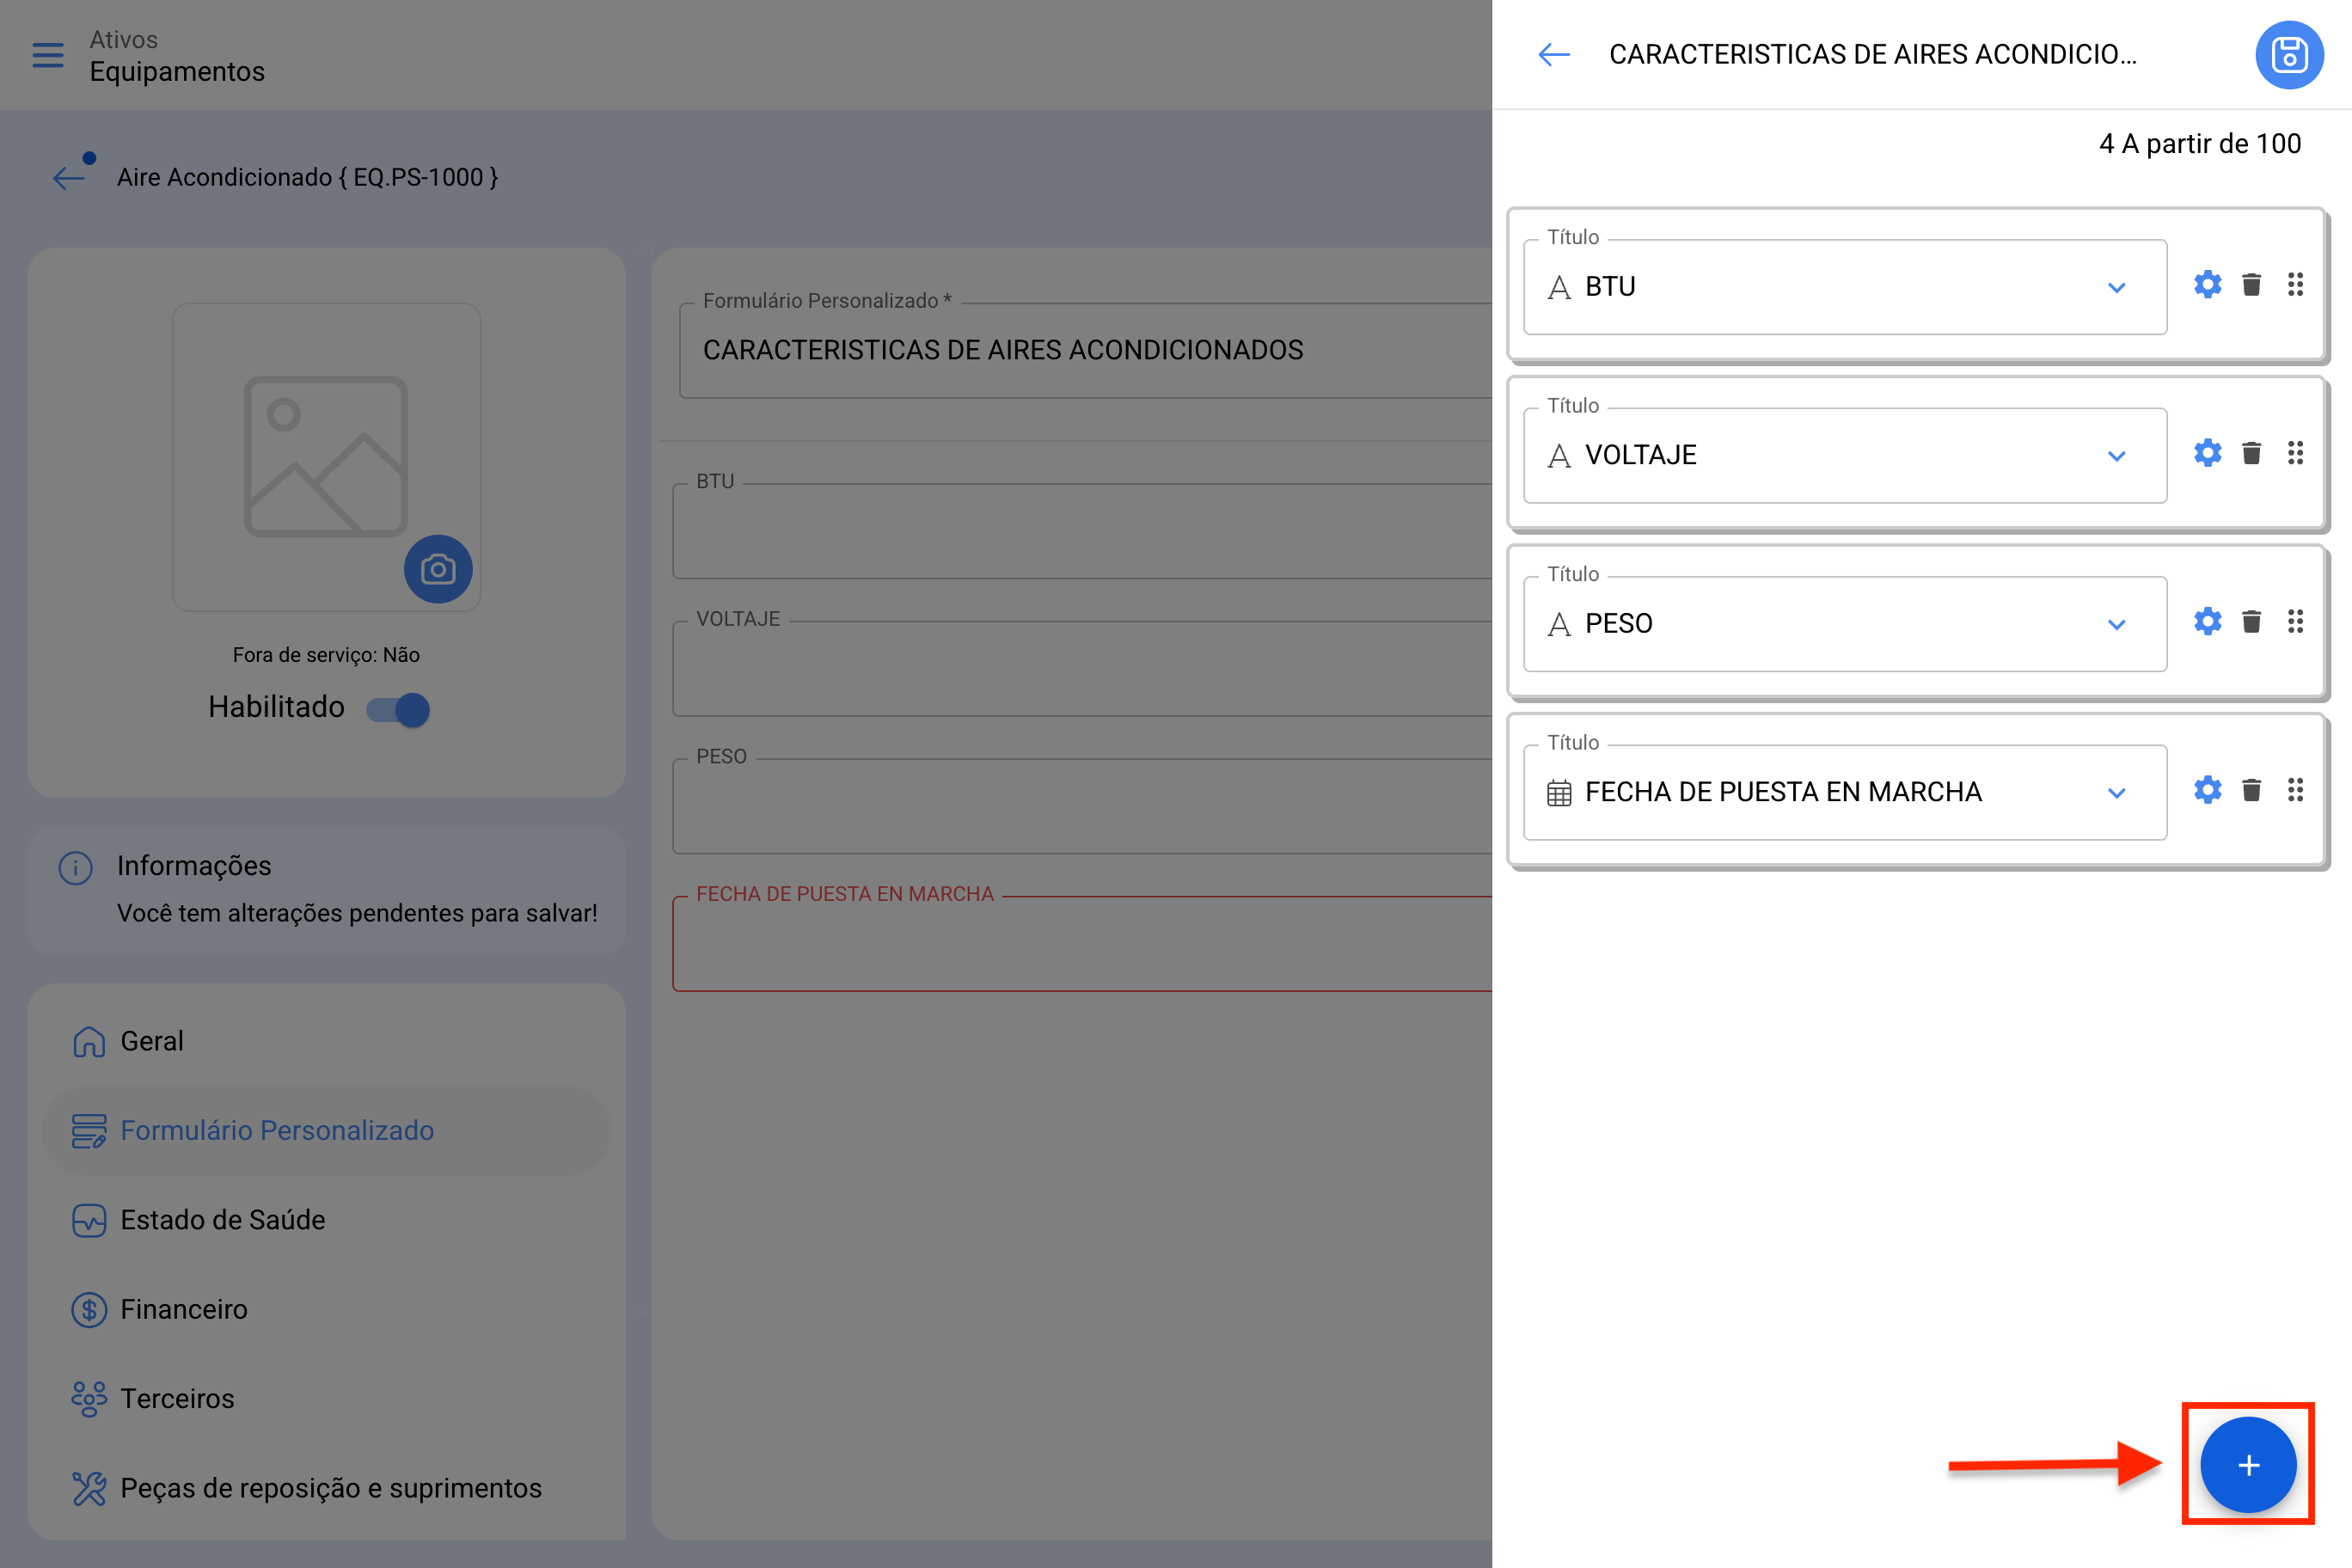Viewport: 2352px width, 1568px height.
Task: Click the '4 A partir de 100' counter
Action: (2199, 144)
